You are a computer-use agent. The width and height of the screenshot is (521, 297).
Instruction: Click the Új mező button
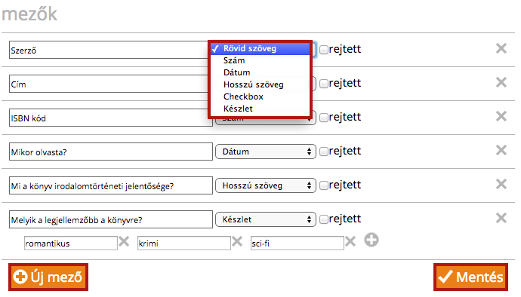[x=48, y=277]
